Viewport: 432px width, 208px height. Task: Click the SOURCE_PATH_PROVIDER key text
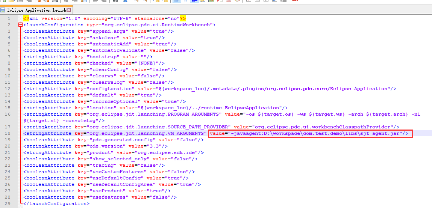pos(158,127)
